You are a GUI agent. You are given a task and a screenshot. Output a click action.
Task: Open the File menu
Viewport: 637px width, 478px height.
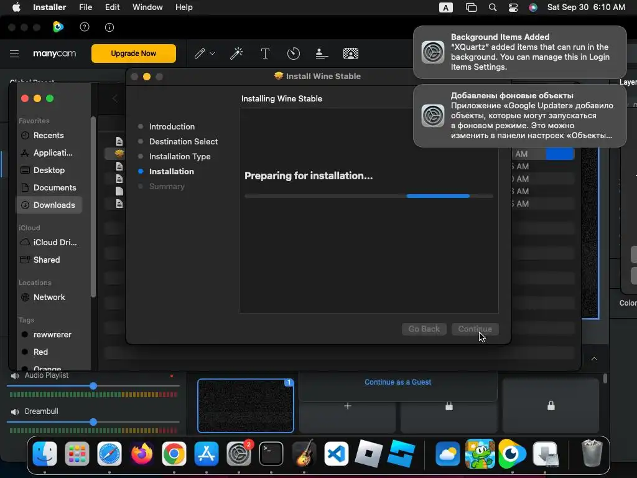coord(86,7)
